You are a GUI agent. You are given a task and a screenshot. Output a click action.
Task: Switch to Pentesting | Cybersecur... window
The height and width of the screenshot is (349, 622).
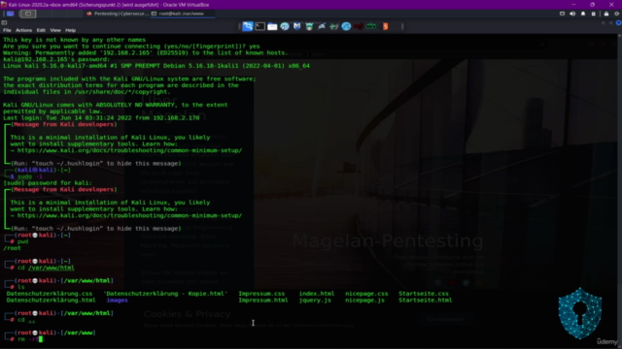[118, 14]
